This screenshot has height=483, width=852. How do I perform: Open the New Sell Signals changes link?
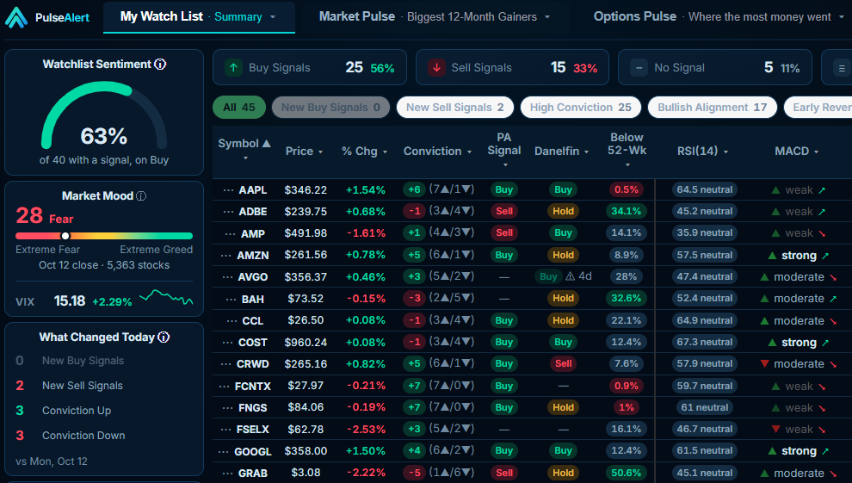pos(83,386)
